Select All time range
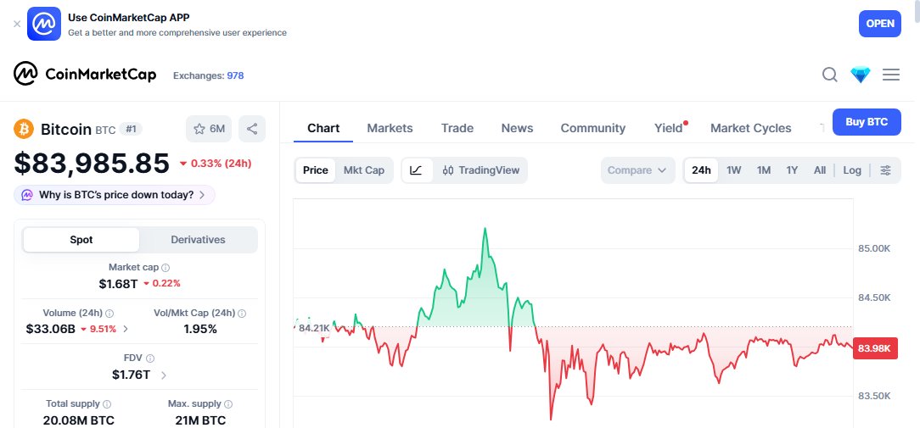Screen dimensions: 920x428 [820, 170]
